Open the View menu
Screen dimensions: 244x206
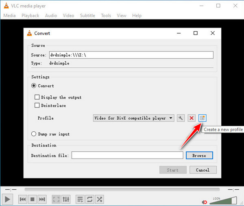122,15
